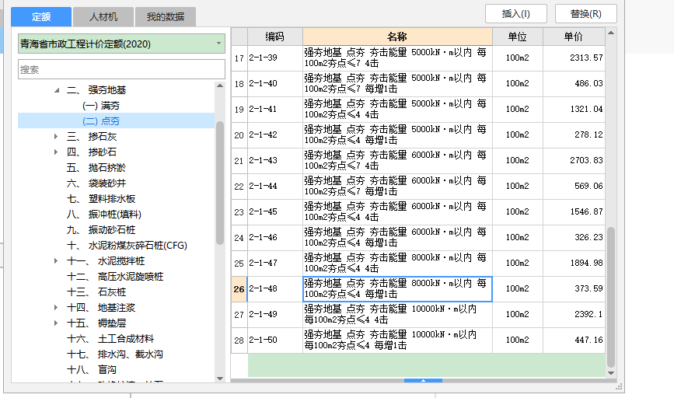Select 十二、高压水泥旋喷桩 in the tree
The height and width of the screenshot is (398, 674).
(x=115, y=277)
